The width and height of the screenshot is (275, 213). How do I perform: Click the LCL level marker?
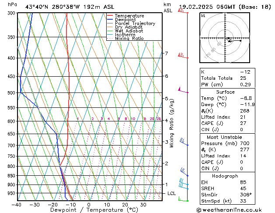171,193
